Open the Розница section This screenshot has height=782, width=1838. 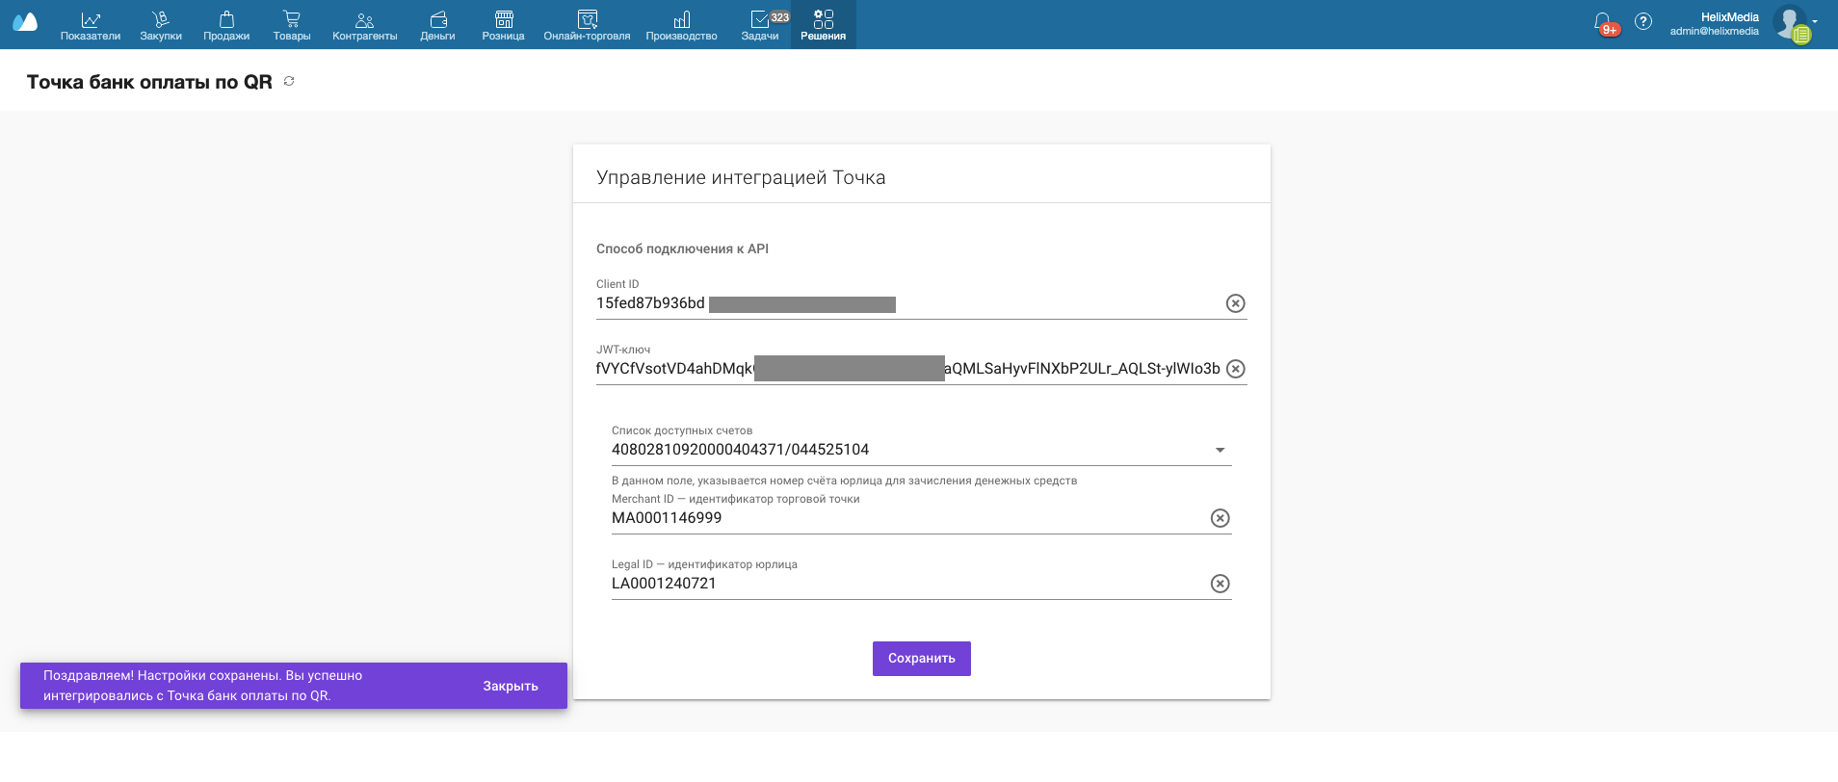click(504, 25)
